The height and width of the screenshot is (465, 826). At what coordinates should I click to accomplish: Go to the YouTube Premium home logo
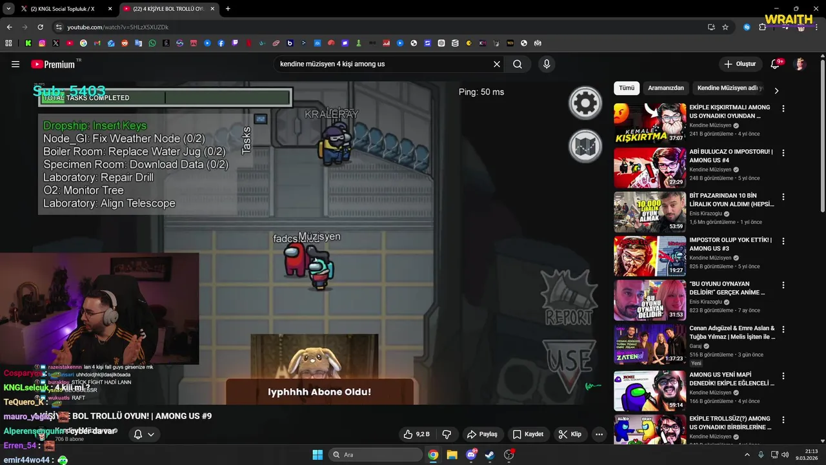click(53, 64)
